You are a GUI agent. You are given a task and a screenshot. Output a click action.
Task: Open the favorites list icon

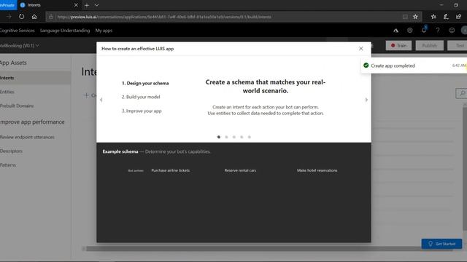point(433,17)
